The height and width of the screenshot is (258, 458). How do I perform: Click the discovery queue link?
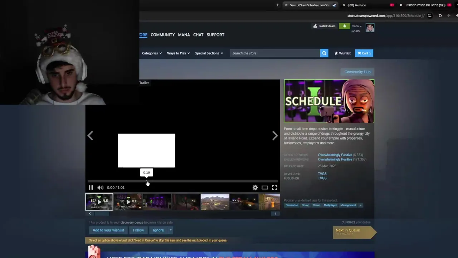[x=132, y=223]
